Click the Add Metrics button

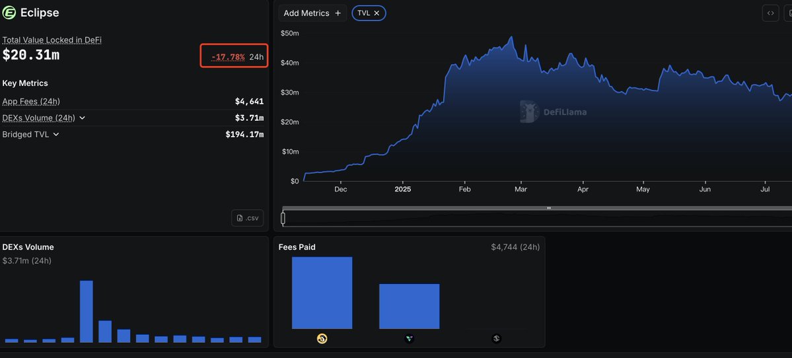point(312,13)
